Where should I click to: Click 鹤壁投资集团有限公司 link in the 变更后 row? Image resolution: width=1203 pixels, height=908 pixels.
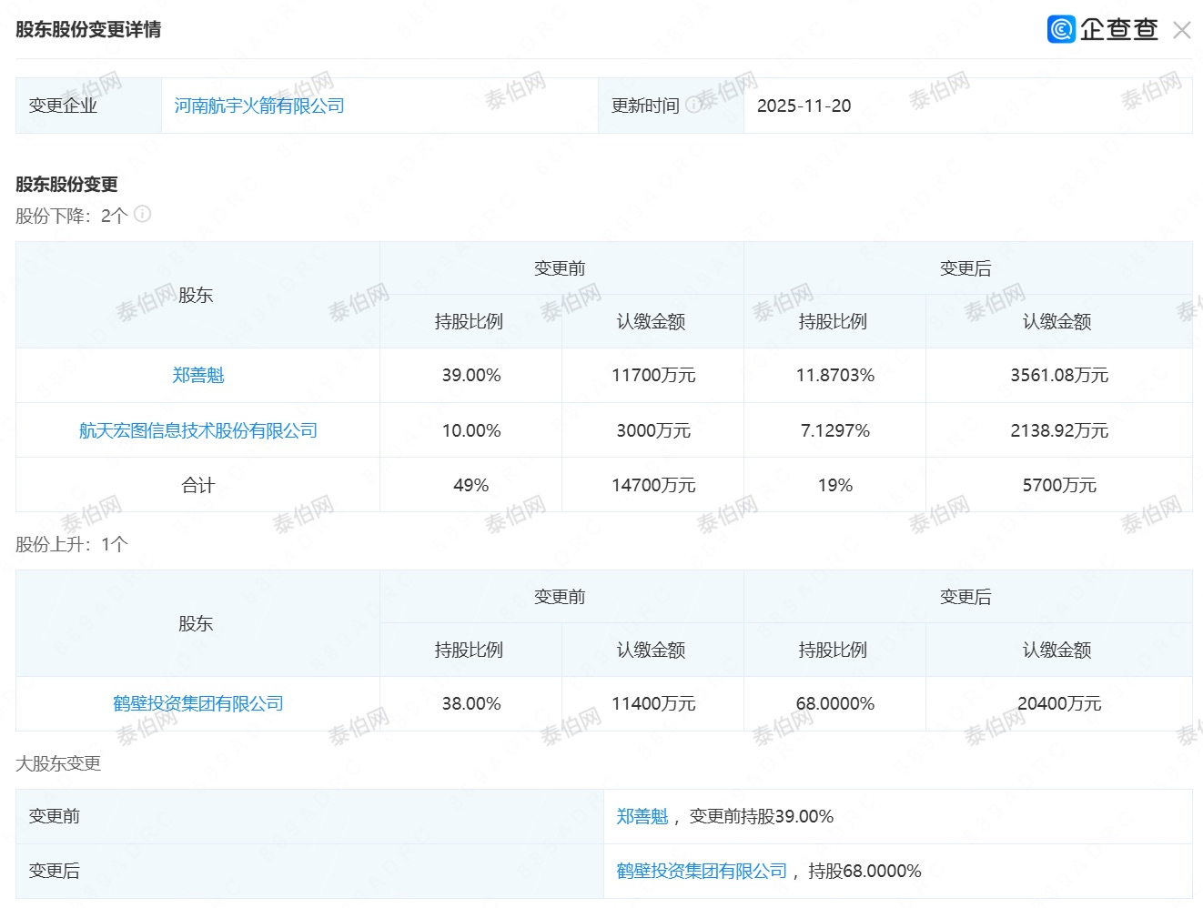pyautogui.click(x=701, y=871)
